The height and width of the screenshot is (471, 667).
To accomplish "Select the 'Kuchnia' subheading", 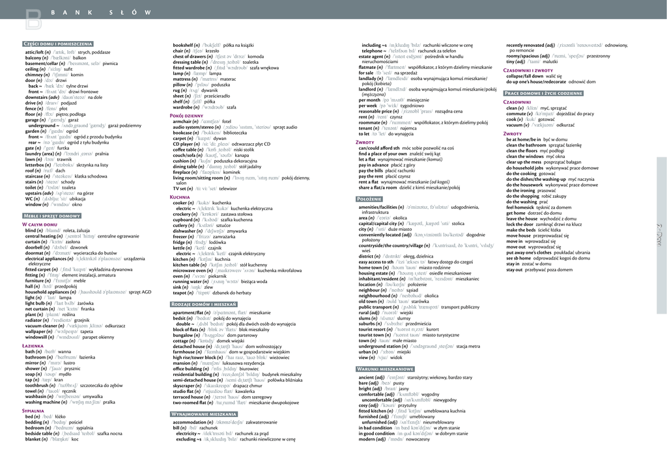I will 180,196.
